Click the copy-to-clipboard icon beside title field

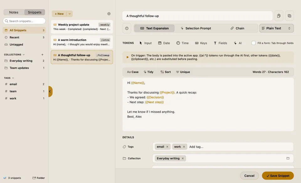(x=279, y=16)
